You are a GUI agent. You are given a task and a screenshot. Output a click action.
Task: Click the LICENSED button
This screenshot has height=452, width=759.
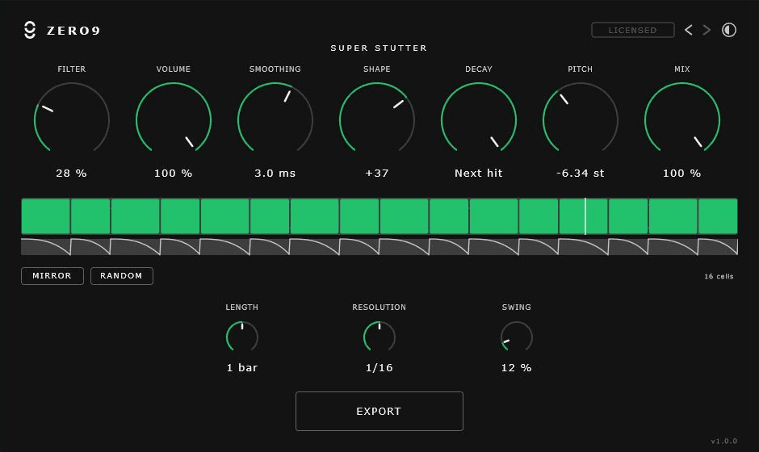pos(633,30)
